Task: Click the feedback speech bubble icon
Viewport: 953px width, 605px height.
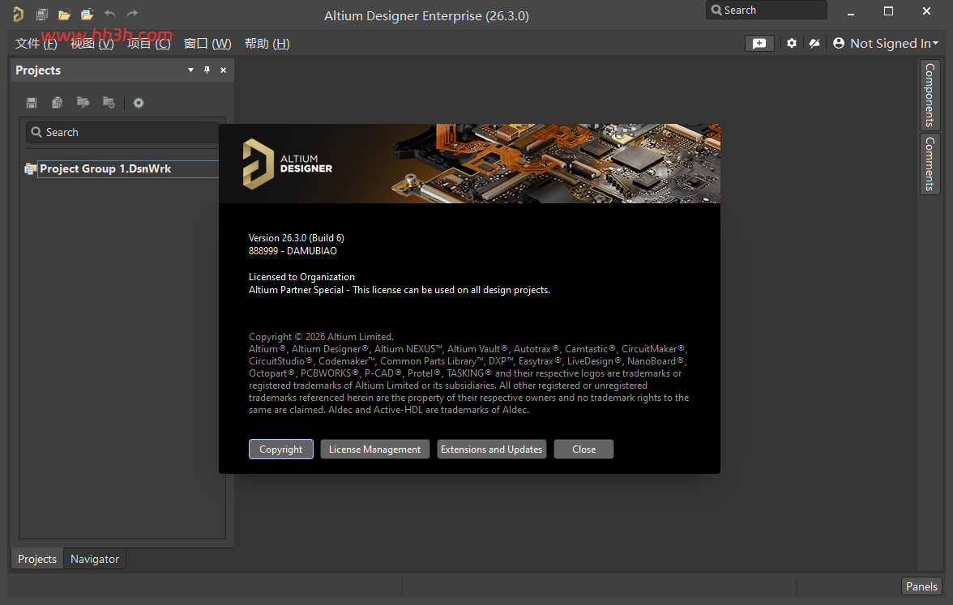Action: click(759, 43)
